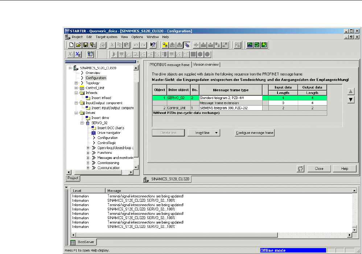Select Control logic under SERVO_02
The width and height of the screenshot is (362, 254).
(107, 143)
